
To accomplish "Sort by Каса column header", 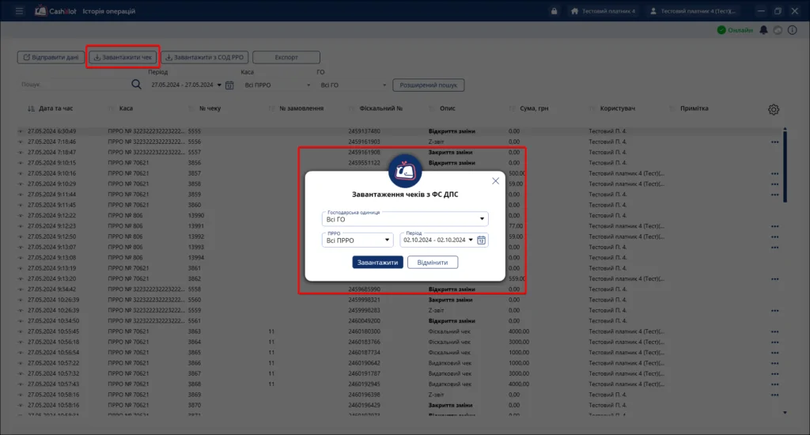I will [126, 108].
